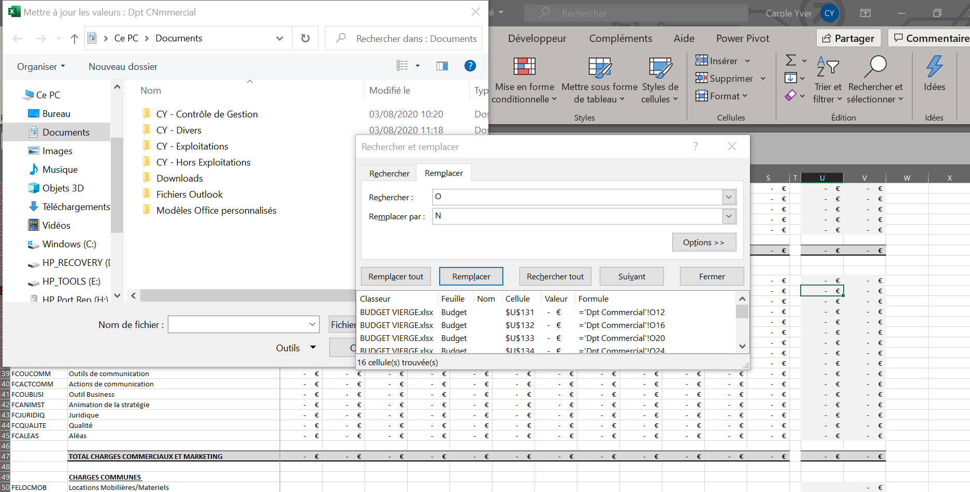Open Mettre sous forme de tableau

point(599,67)
